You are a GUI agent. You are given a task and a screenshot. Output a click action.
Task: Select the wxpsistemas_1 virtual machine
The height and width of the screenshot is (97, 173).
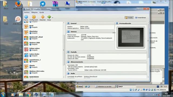click(x=43, y=61)
